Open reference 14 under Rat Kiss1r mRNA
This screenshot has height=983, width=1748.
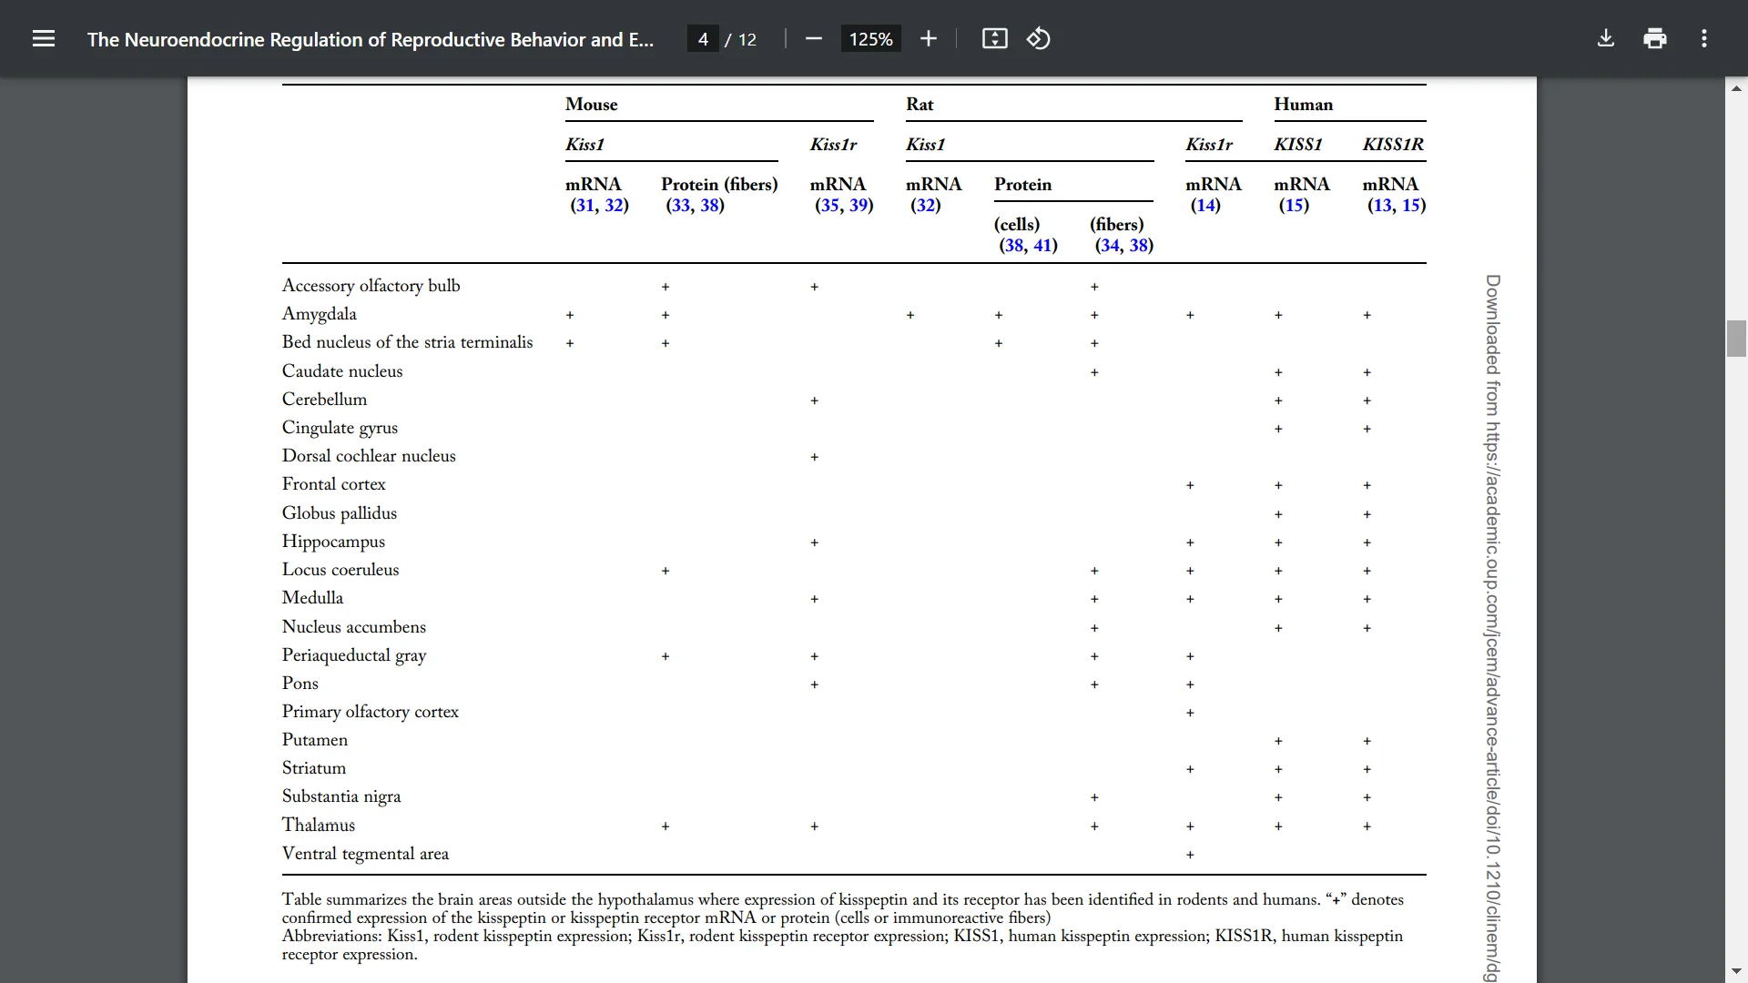[1205, 205]
